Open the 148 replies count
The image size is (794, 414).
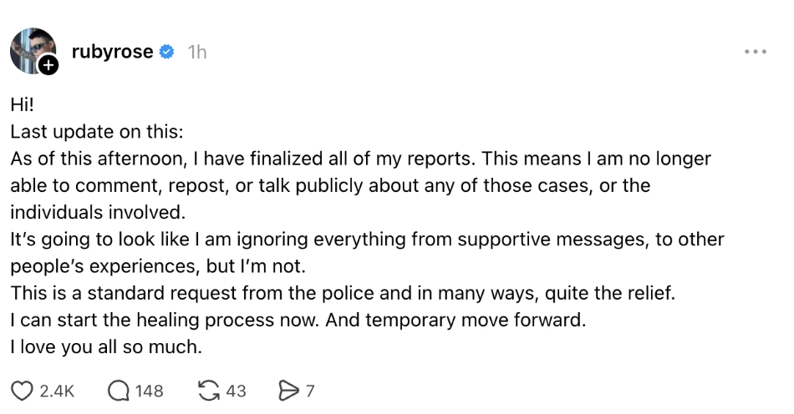tap(149, 390)
